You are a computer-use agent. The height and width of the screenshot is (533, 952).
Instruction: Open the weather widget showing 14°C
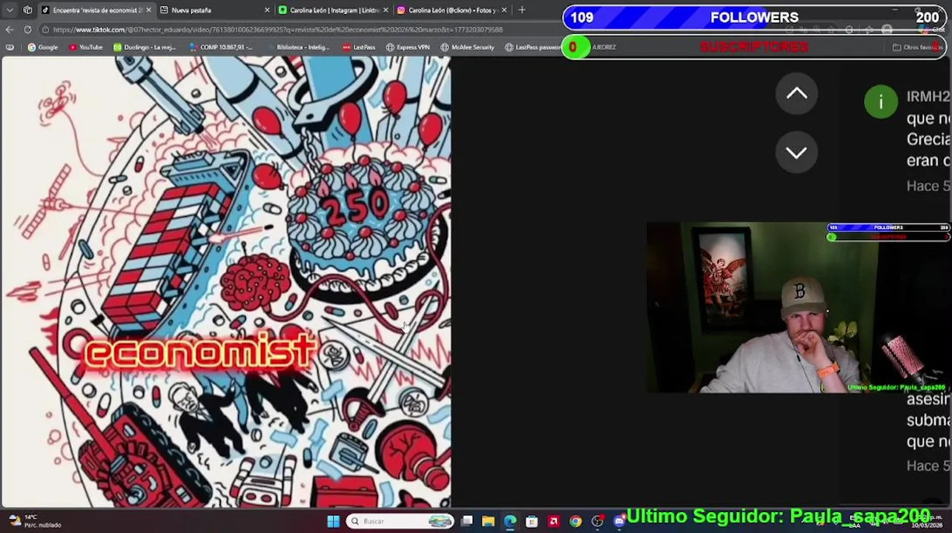[36, 521]
